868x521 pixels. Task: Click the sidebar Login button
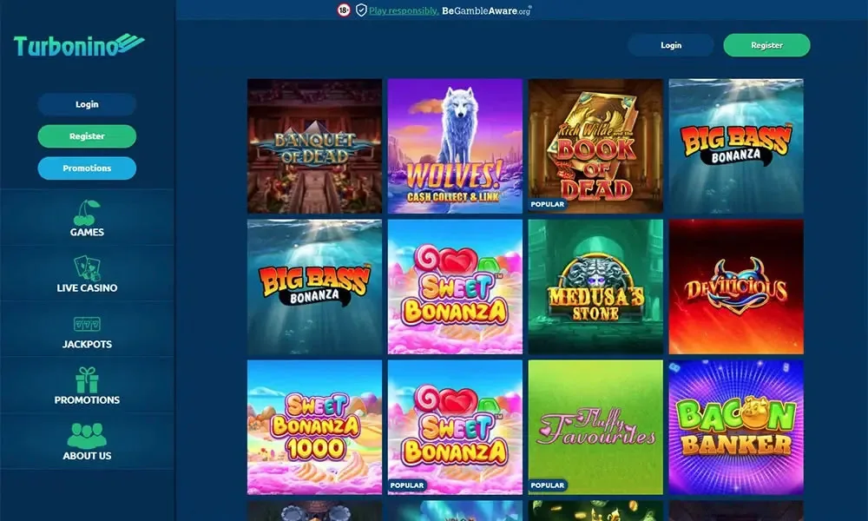(x=87, y=104)
